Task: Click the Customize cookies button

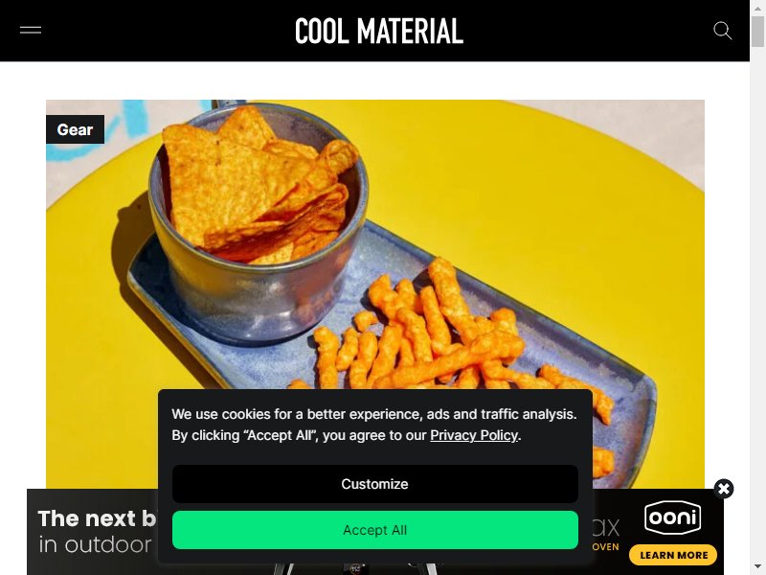Action: (x=374, y=484)
